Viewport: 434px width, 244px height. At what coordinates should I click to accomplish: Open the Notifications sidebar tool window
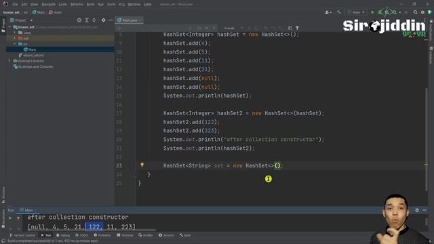point(431,30)
